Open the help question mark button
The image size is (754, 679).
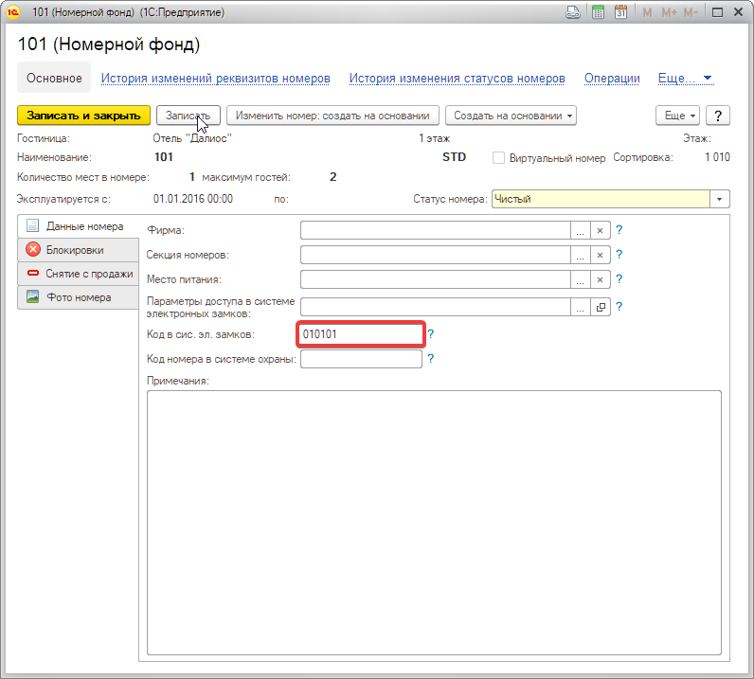717,116
